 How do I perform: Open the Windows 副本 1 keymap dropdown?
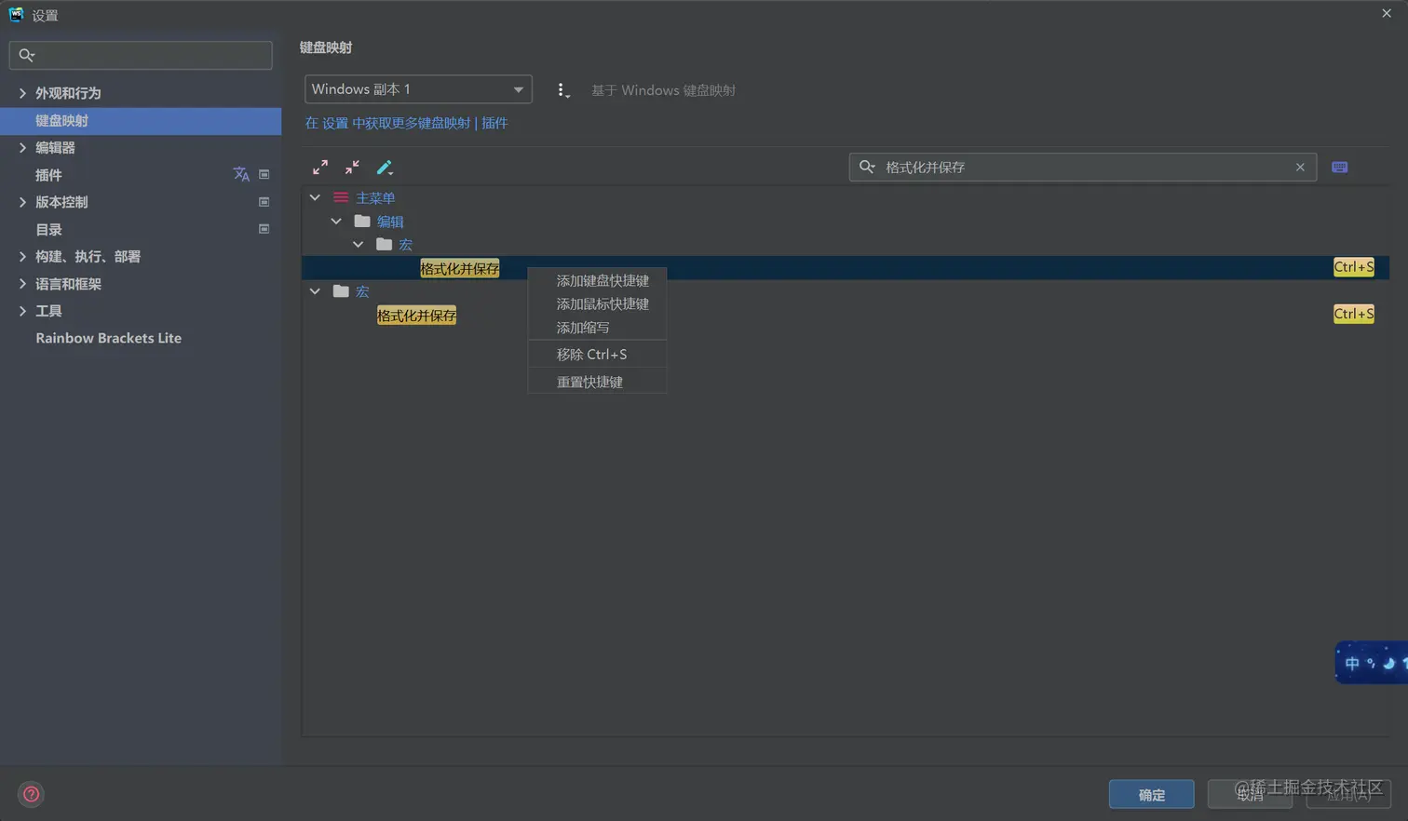click(418, 89)
